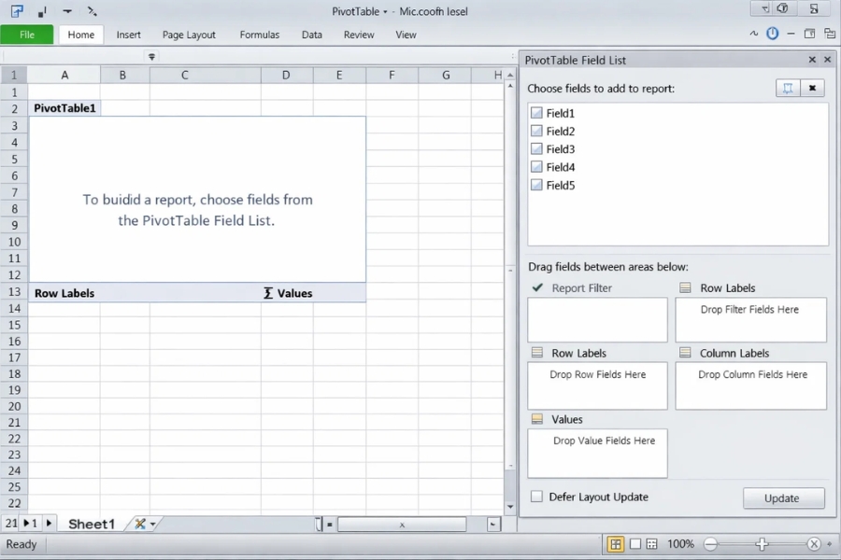Screen dimensions: 841x560
Task: Open the File menu
Action: pos(27,35)
